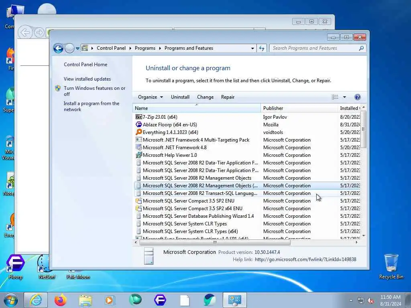Show hidden tray icons arrow
411x308 pixels.
[351, 301]
